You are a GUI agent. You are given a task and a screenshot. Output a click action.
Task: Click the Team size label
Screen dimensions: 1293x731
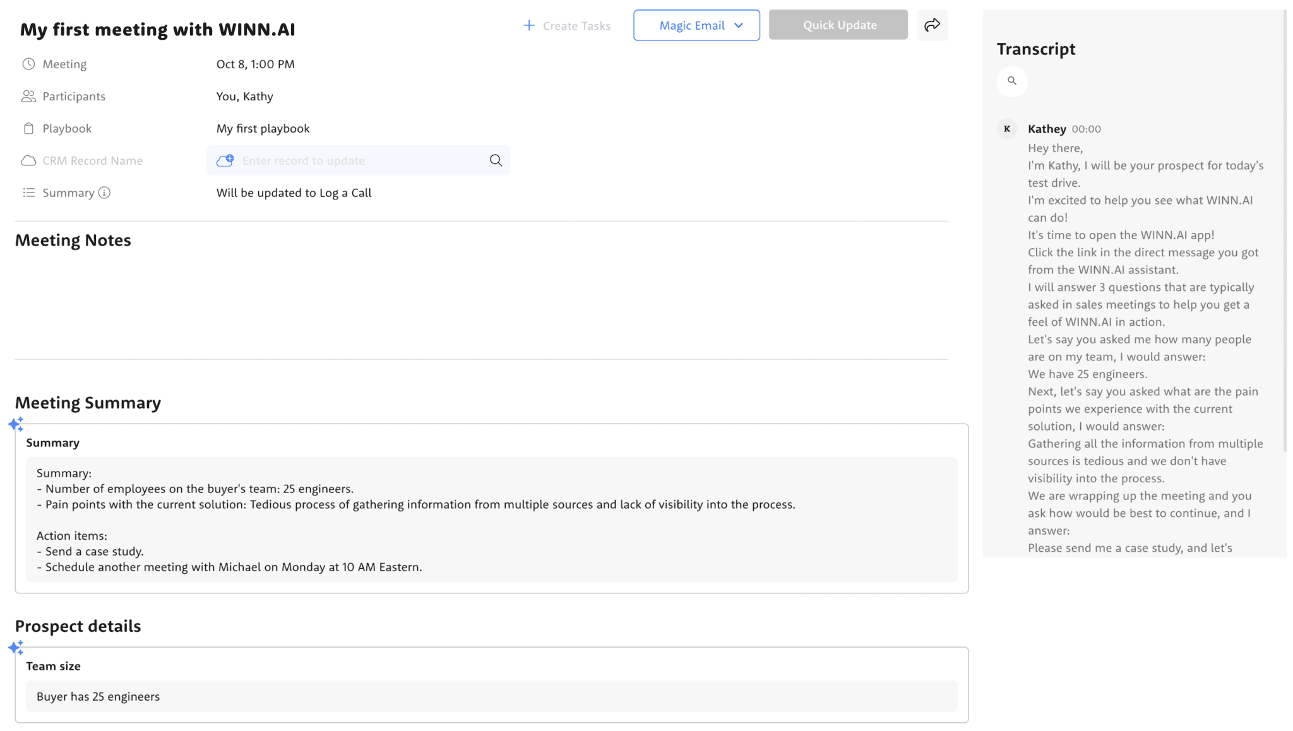[54, 666]
